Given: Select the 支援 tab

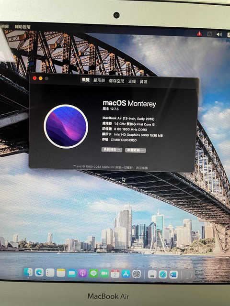Looking at the screenshot, I should pyautogui.click(x=132, y=81).
